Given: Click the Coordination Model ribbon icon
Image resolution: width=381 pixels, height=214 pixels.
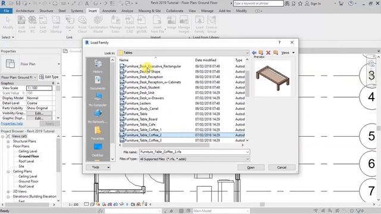Looking at the screenshot, I should pyautogui.click(x=98, y=24).
